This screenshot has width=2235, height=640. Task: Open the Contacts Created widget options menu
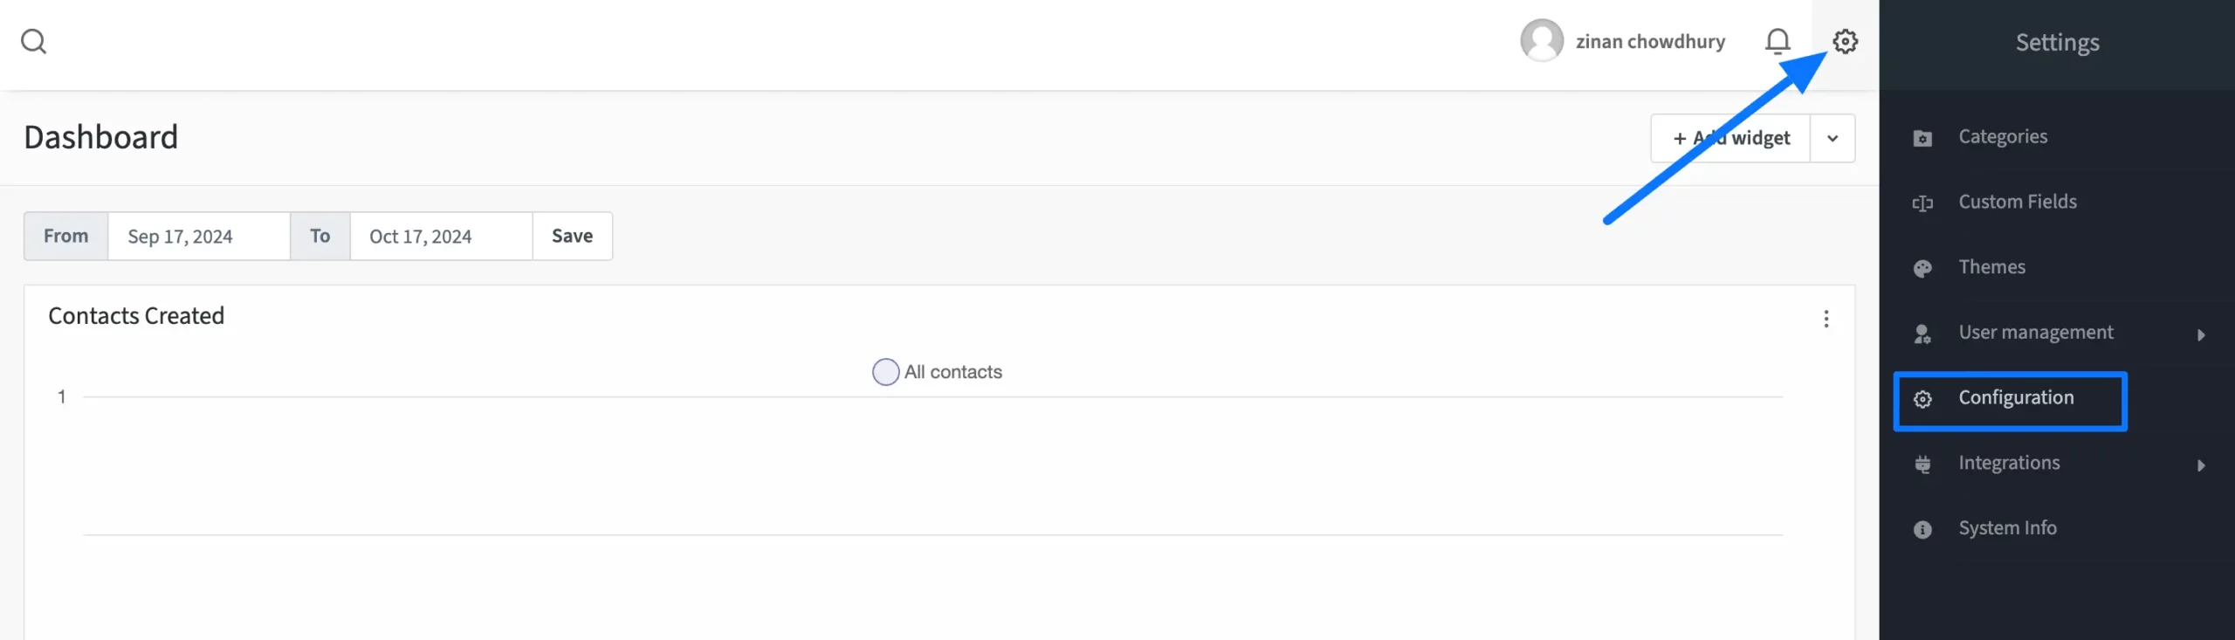click(x=1826, y=319)
